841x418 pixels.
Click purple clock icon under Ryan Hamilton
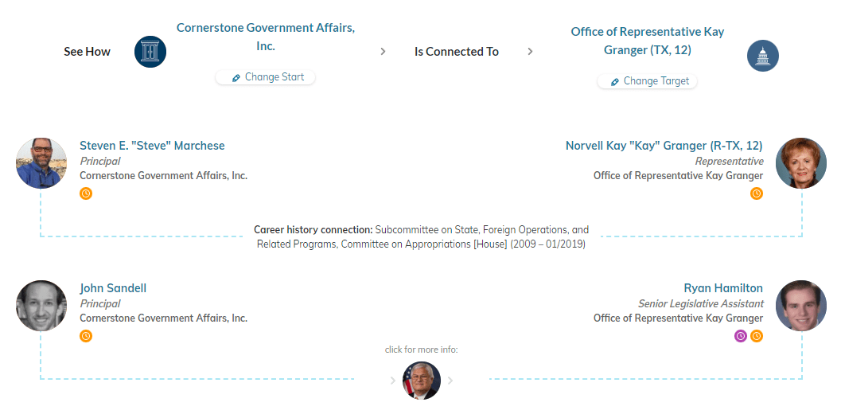pos(741,336)
